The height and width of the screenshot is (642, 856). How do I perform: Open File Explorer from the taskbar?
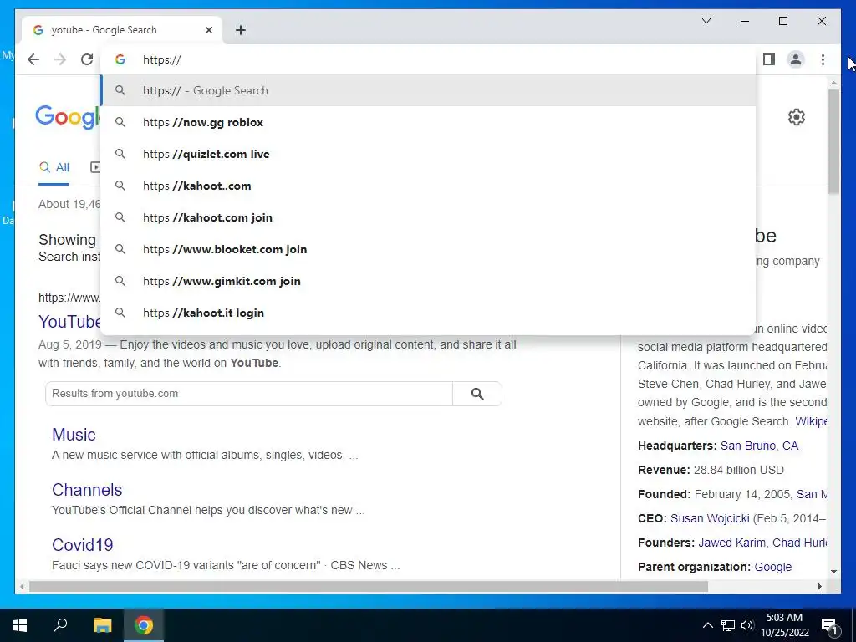pyautogui.click(x=102, y=625)
